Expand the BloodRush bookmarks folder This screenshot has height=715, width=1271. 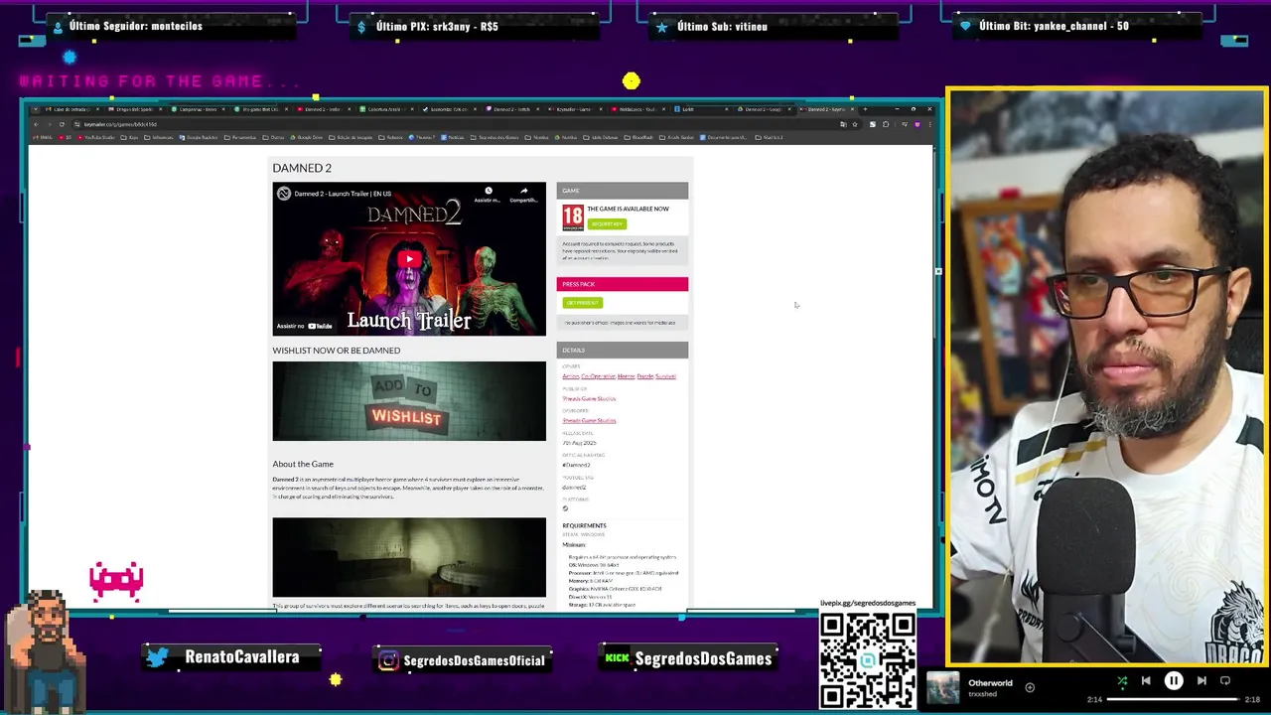[x=638, y=137]
